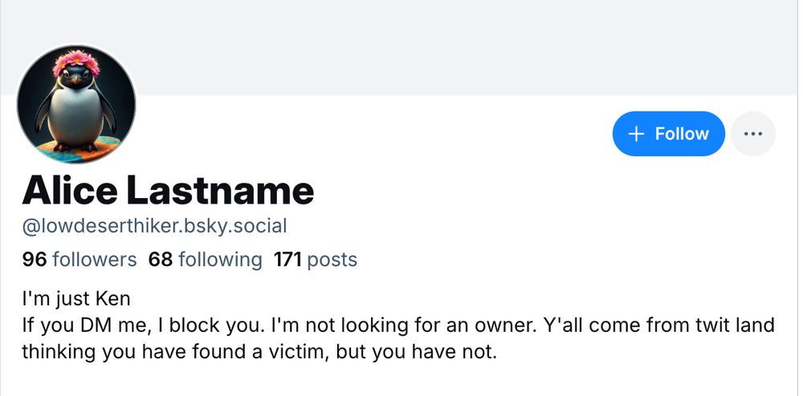Screen dimensions: 803x396
Task: Select the handle @lowdeserthiker.bsky.social
Action: (154, 226)
